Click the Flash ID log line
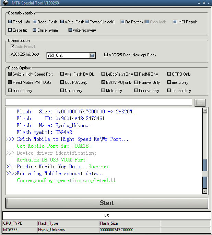This screenshot has width=212, height=235. tap(61, 119)
